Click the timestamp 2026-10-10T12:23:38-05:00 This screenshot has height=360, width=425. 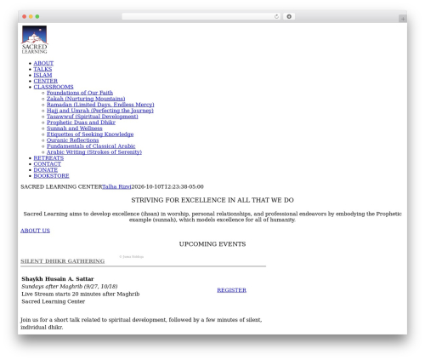point(167,187)
